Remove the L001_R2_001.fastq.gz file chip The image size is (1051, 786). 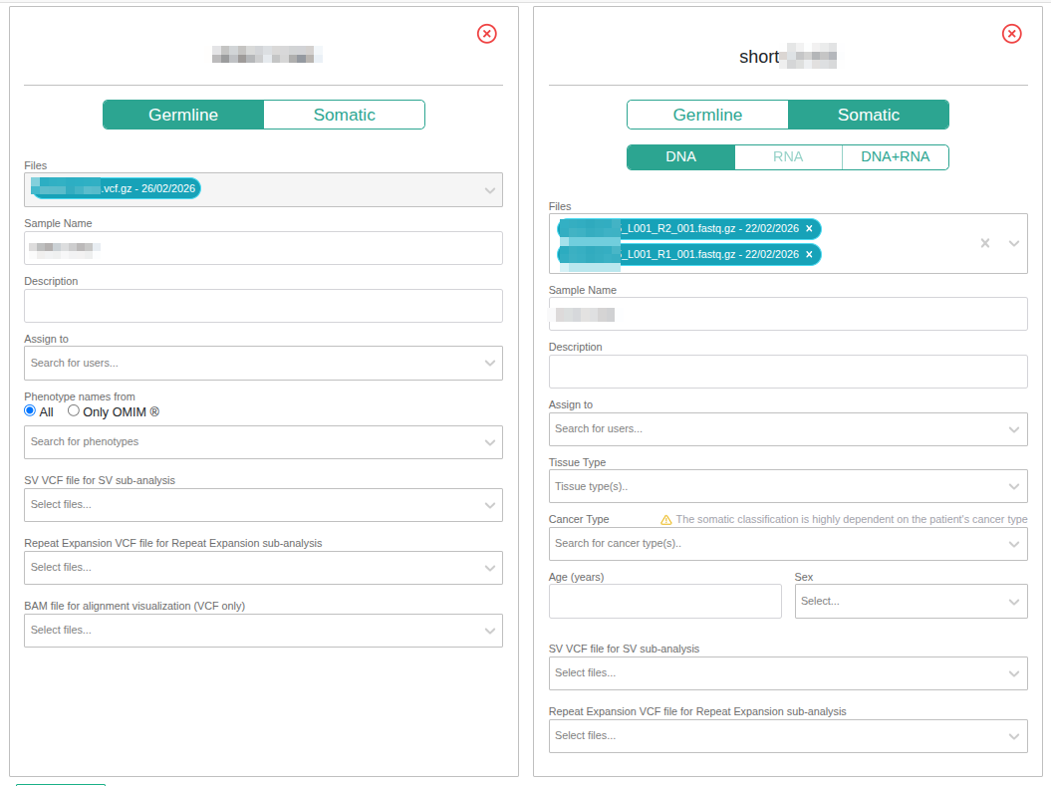pos(809,229)
